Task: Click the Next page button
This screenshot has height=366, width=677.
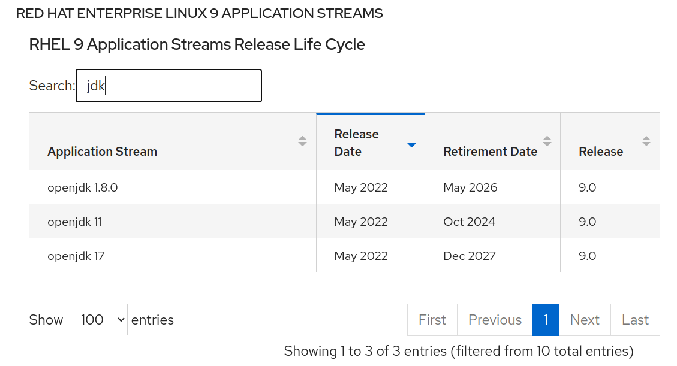Action: [585, 320]
